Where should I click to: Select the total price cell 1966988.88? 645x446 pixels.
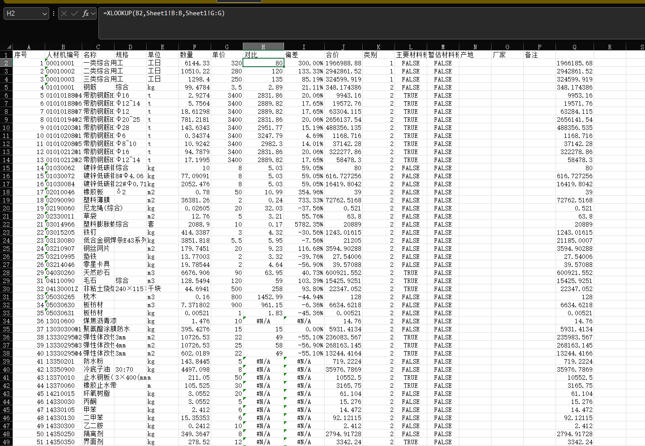point(343,63)
